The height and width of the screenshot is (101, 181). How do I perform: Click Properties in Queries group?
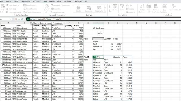point(55,9)
